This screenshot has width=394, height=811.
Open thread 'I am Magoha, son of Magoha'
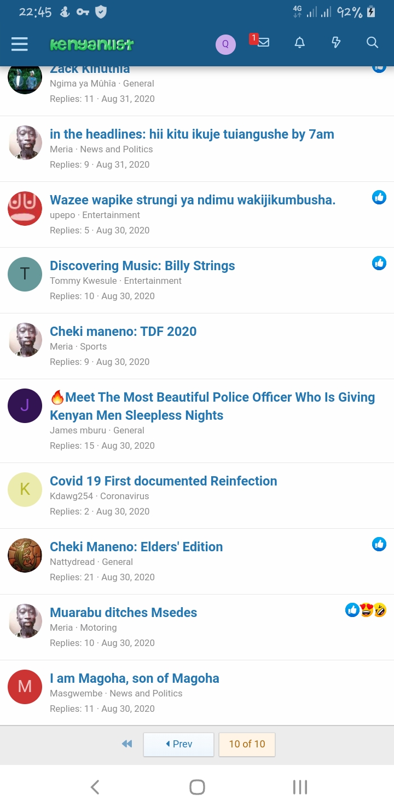pyautogui.click(x=134, y=678)
